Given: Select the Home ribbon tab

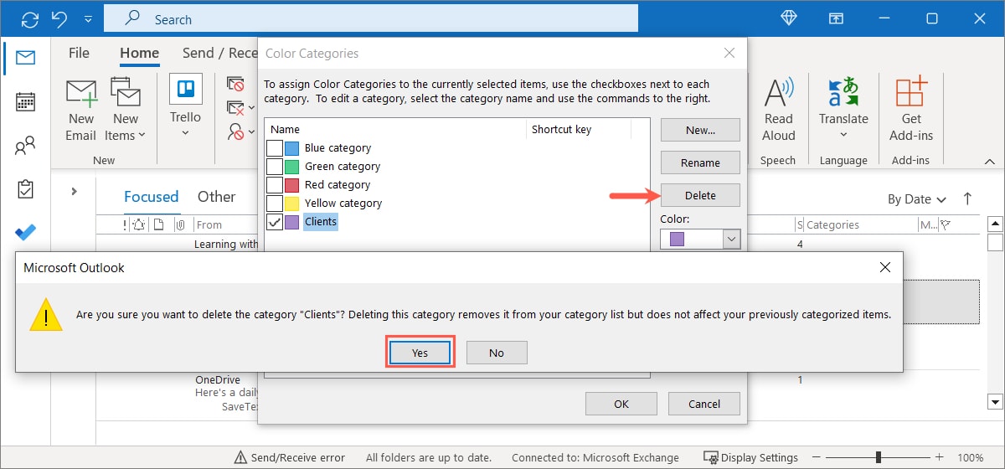Looking at the screenshot, I should click(139, 53).
